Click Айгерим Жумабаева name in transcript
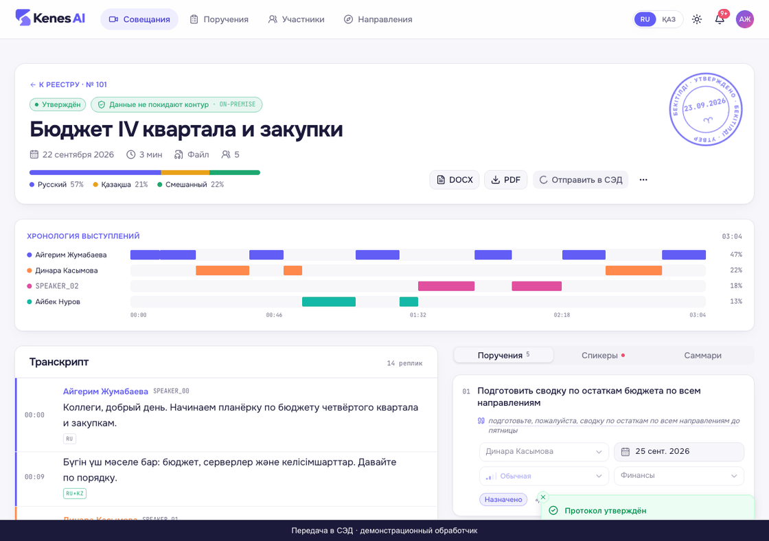 (x=106, y=391)
